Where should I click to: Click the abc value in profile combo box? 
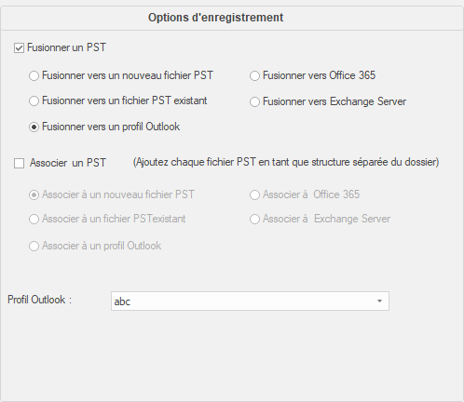pyautogui.click(x=122, y=301)
